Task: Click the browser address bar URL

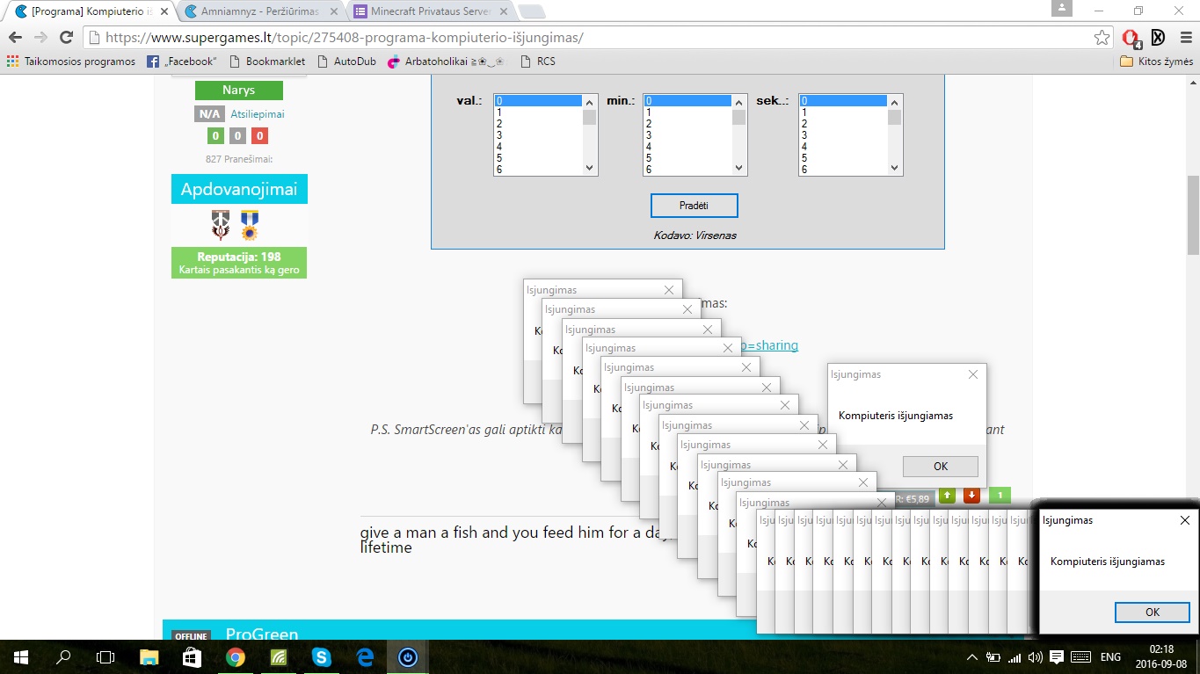Action: coord(344,38)
